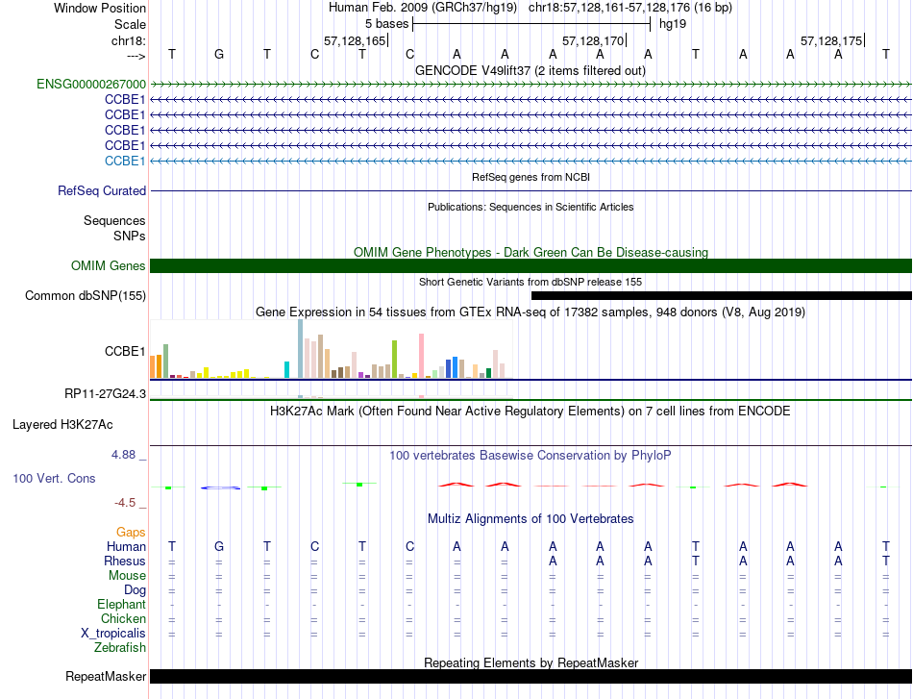Click position marker 57,128,175
This screenshot has width=913, height=699.
[831, 40]
